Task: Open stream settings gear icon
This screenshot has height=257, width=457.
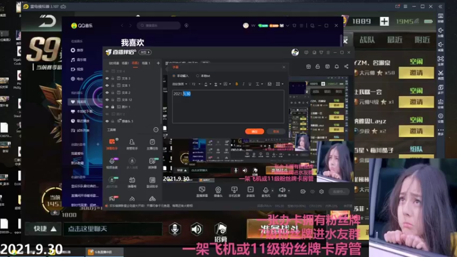Action: coord(322,191)
